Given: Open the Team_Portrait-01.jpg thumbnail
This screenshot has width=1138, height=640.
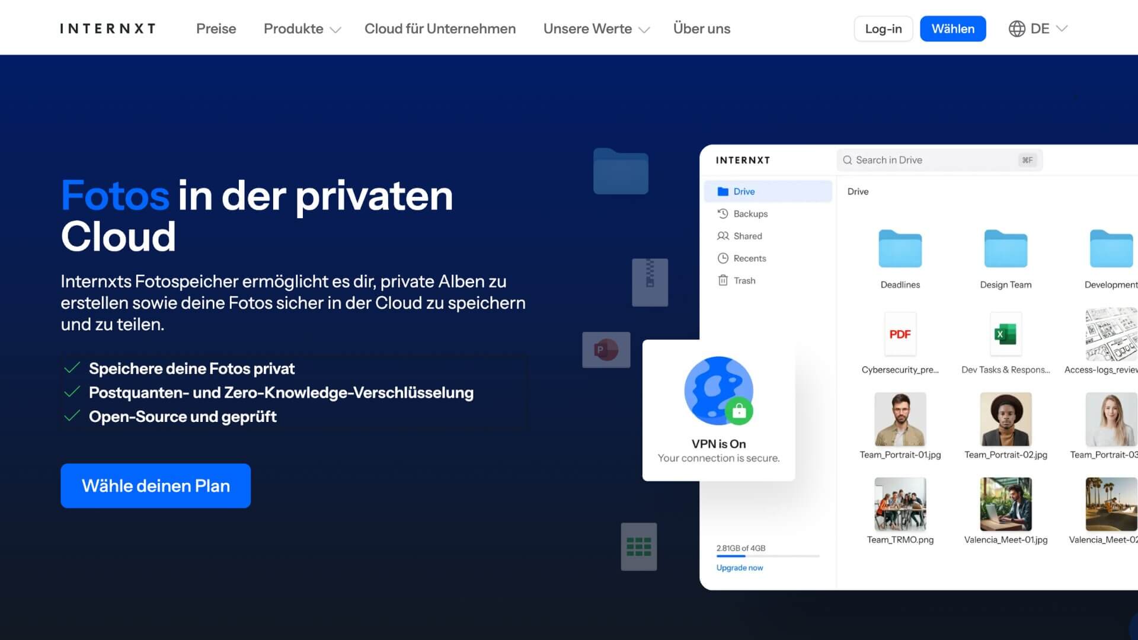Looking at the screenshot, I should click(x=900, y=419).
